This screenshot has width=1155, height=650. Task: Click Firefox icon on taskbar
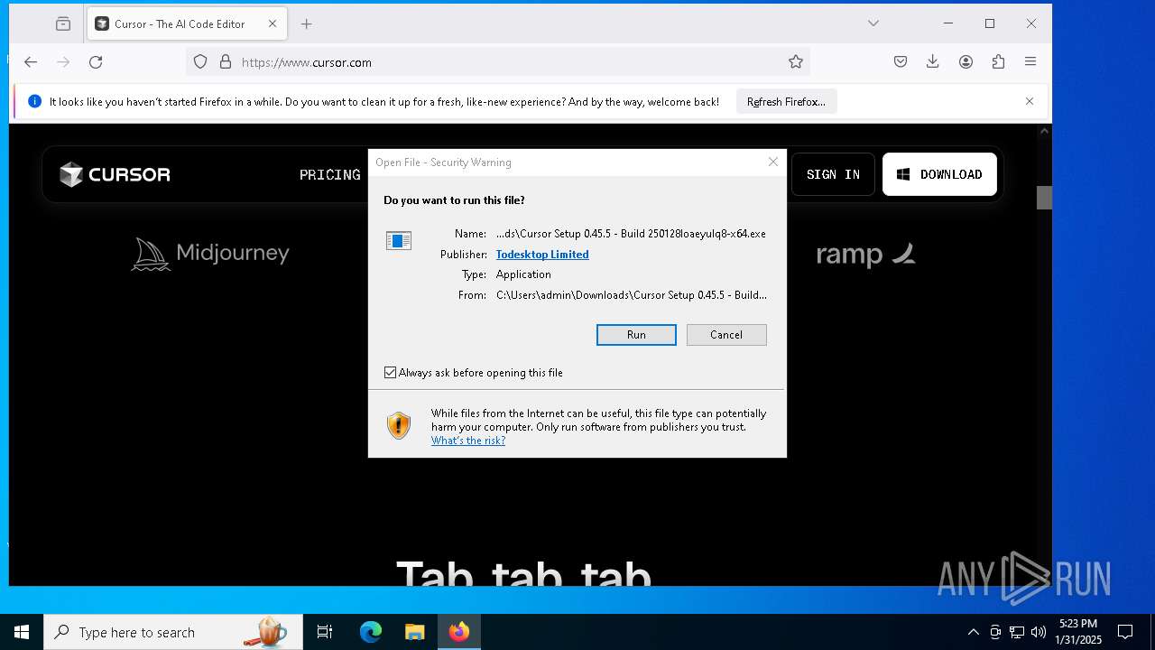459,632
